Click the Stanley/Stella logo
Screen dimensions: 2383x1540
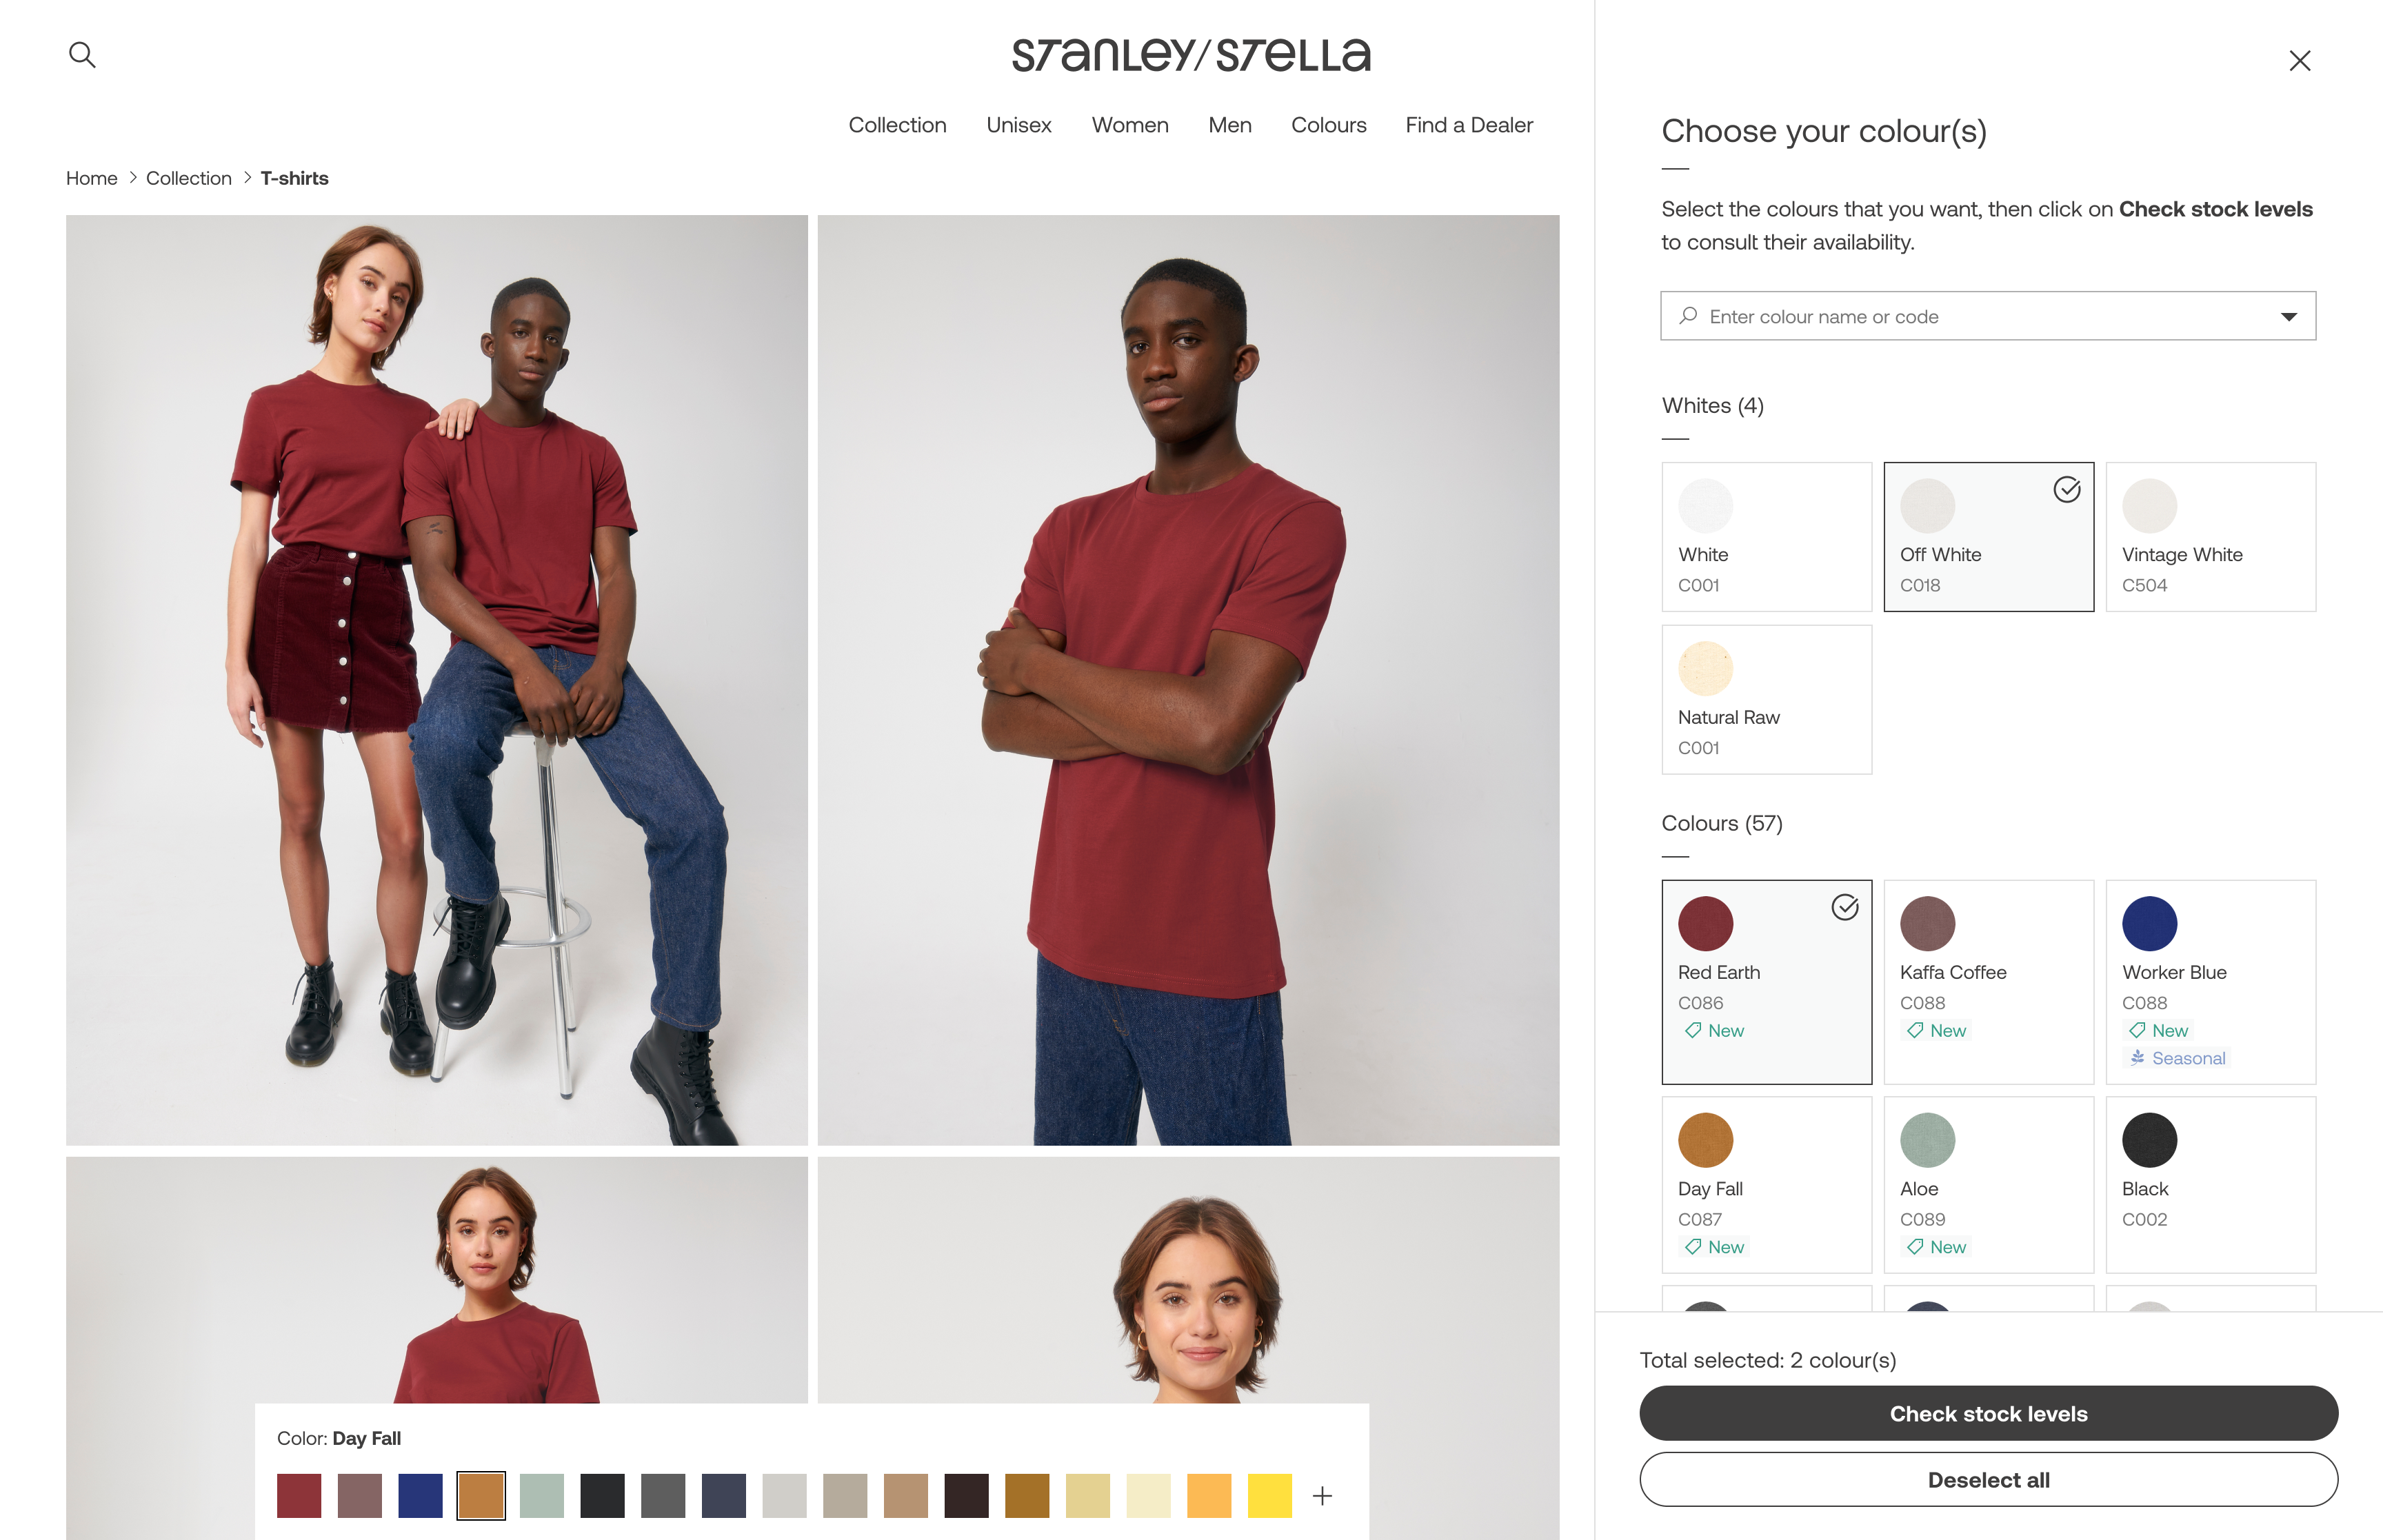1190,56
